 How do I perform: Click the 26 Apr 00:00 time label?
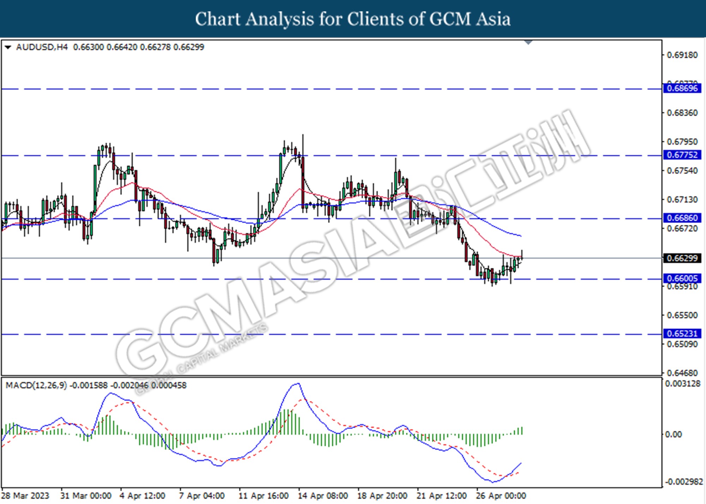coord(501,496)
